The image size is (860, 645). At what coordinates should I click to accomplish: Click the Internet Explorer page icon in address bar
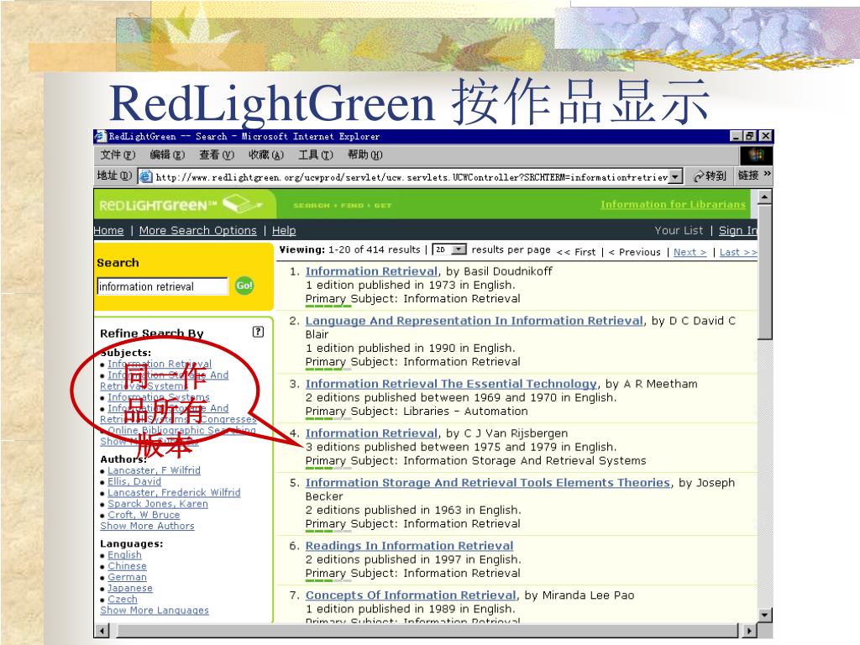145,176
